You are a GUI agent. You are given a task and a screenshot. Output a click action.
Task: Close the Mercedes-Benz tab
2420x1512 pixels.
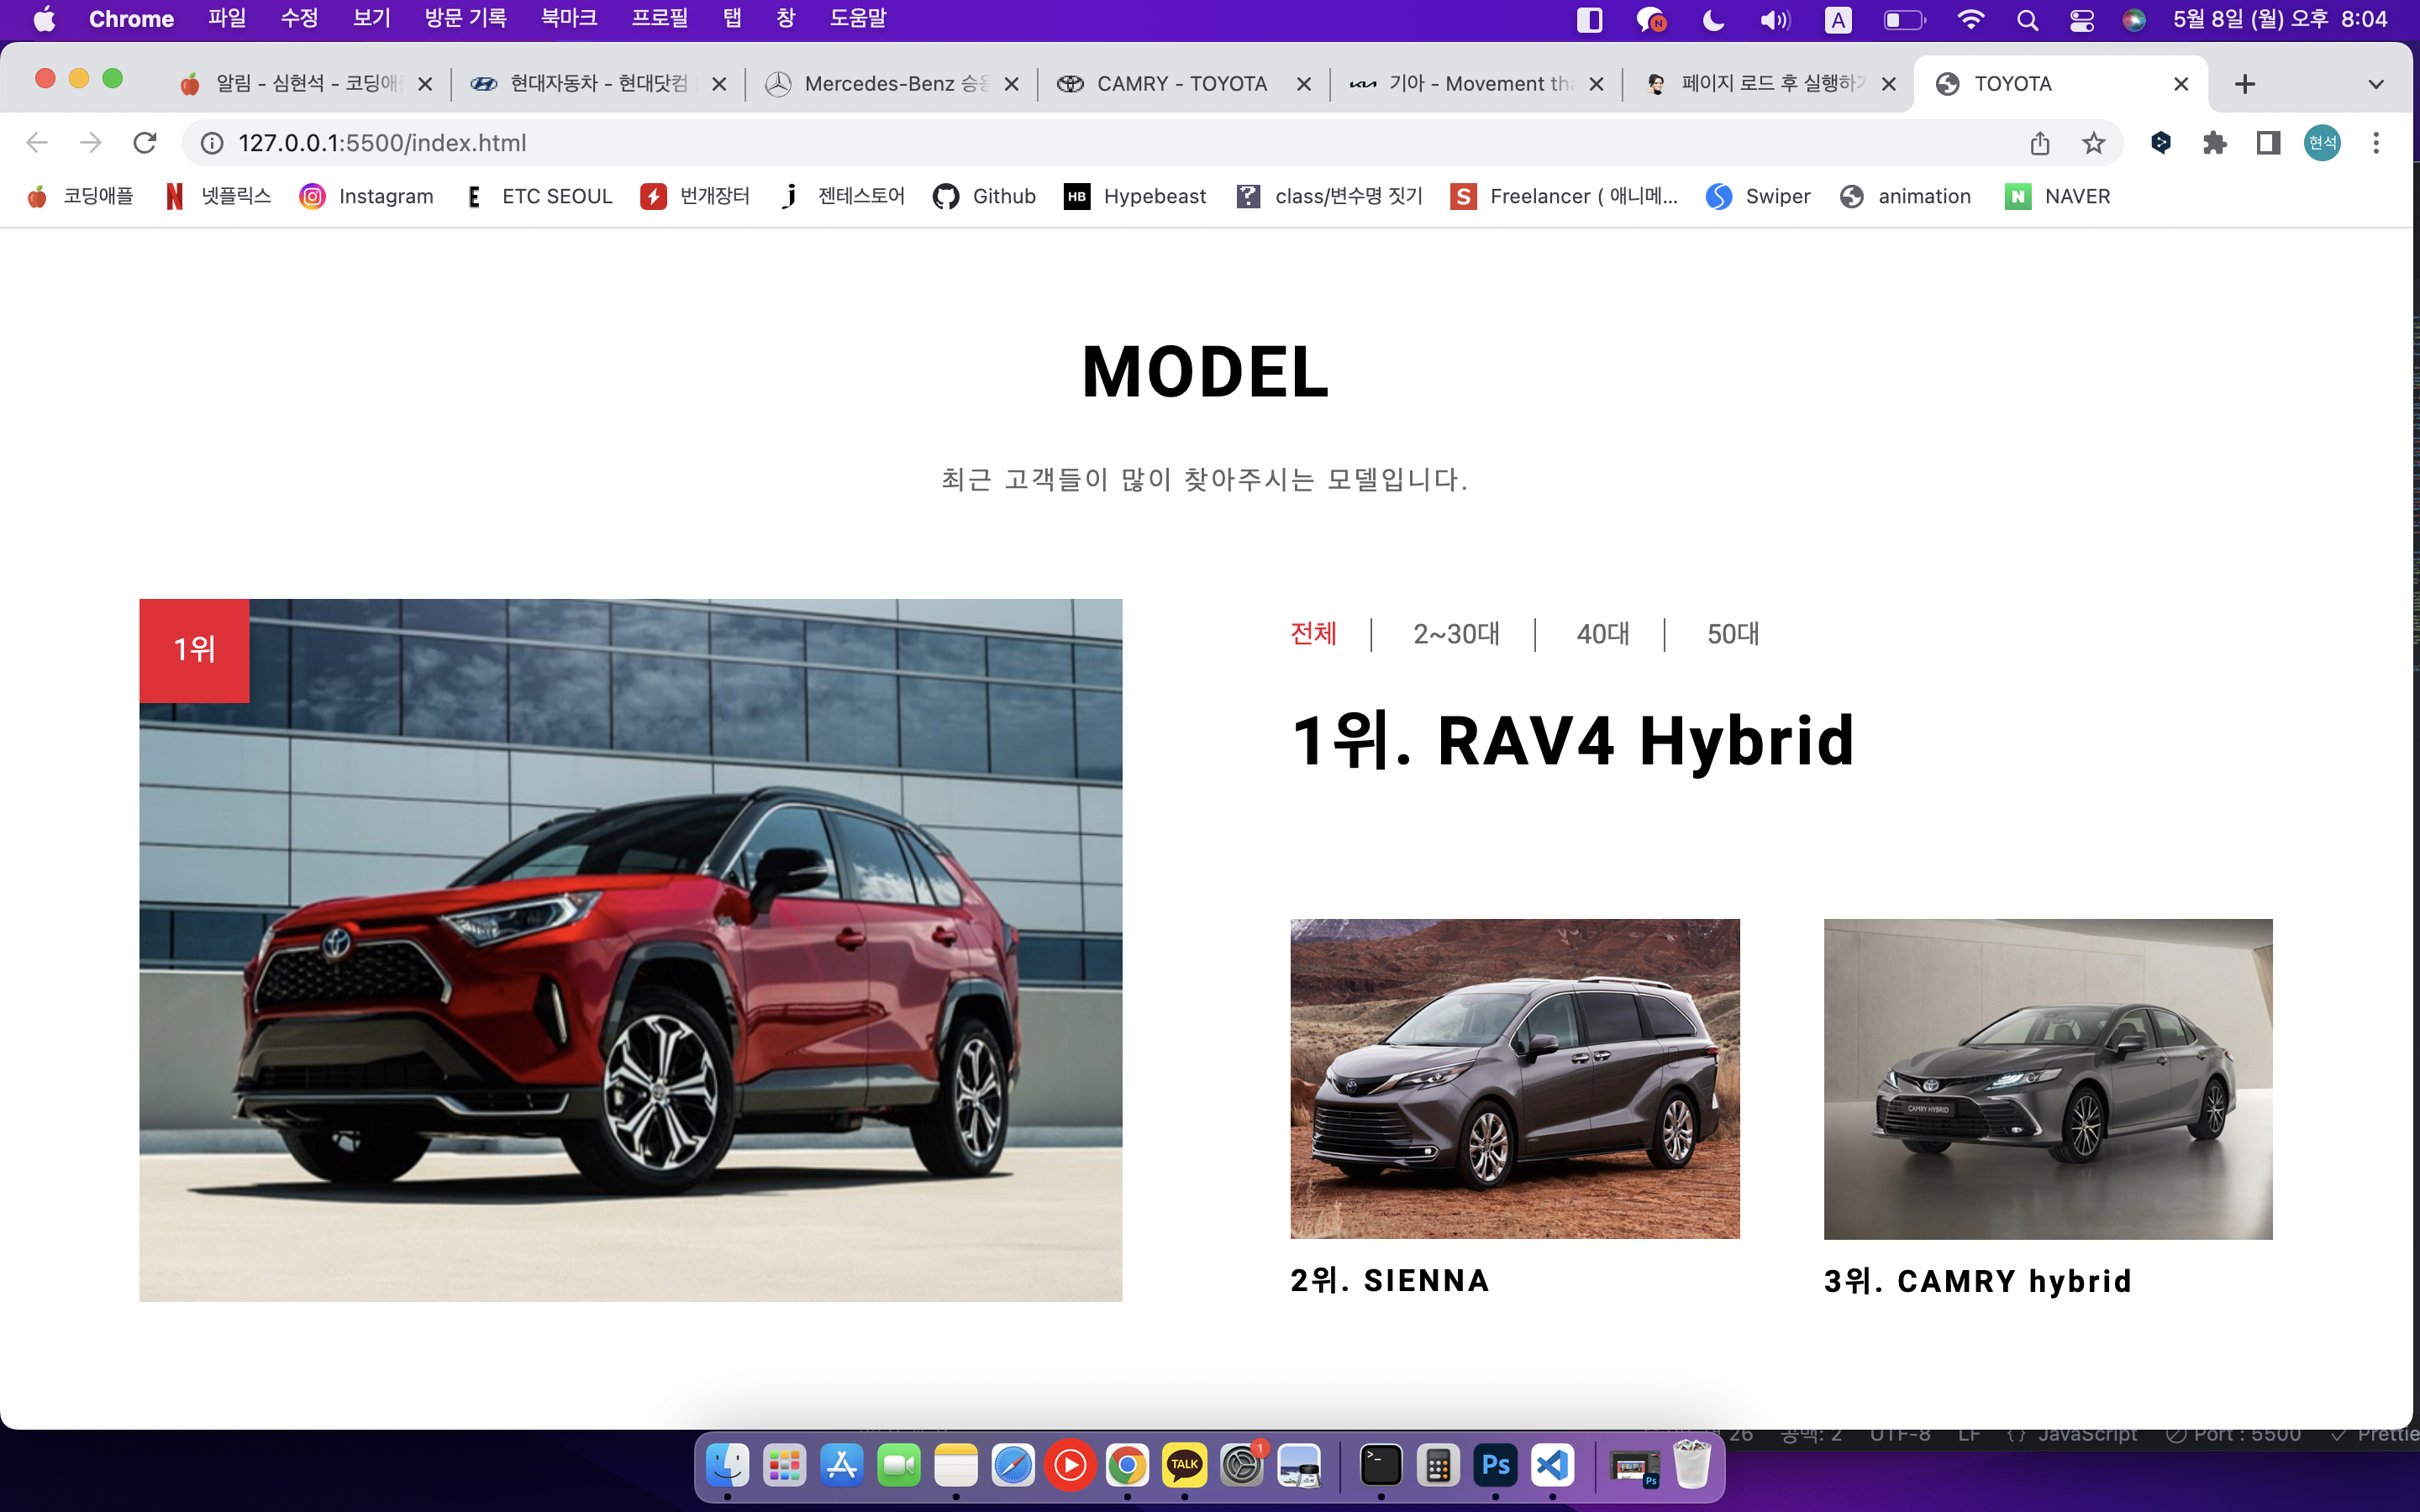click(x=1011, y=84)
